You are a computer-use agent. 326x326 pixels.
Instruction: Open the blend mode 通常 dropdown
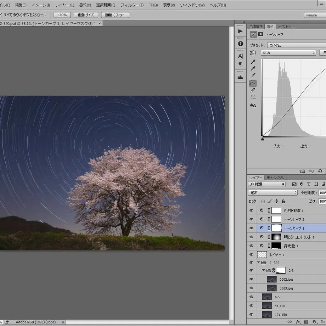point(273,193)
